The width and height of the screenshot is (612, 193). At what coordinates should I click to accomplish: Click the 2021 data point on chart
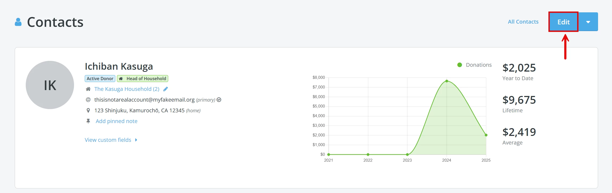coord(329,154)
